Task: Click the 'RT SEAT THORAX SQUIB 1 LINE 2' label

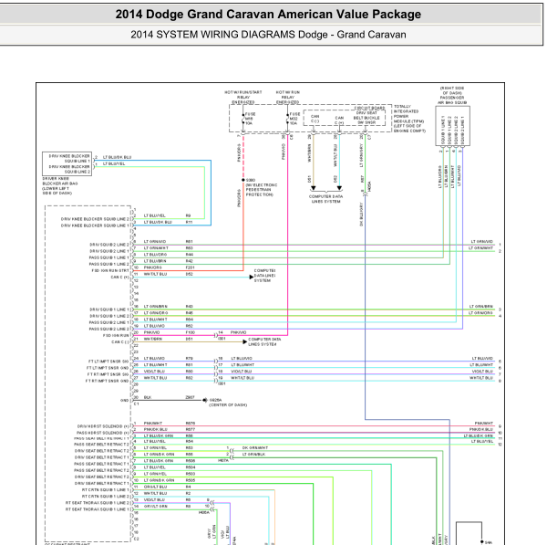Action: click(x=98, y=503)
